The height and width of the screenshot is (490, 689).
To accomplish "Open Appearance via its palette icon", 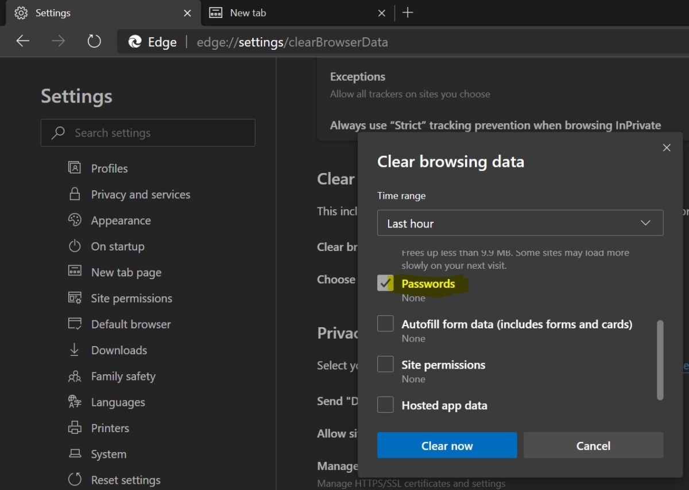I will 75,220.
